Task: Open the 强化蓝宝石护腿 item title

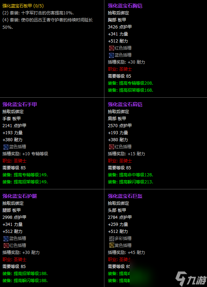Action: pos(20,196)
